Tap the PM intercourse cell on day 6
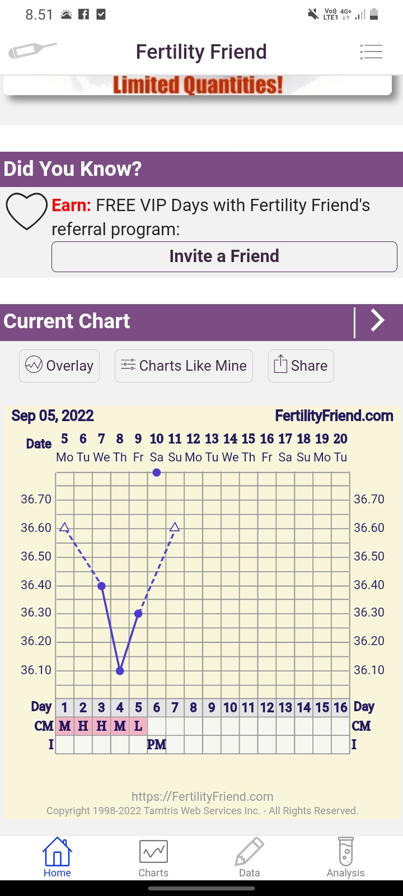The image size is (403, 896). 156,745
